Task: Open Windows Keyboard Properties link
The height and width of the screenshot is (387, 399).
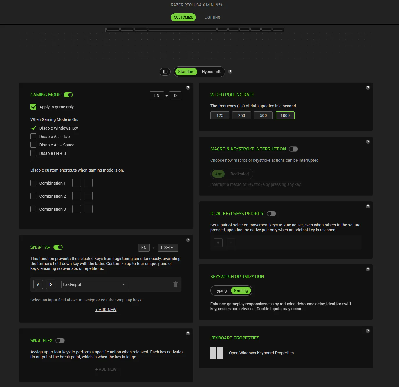Action: click(261, 353)
